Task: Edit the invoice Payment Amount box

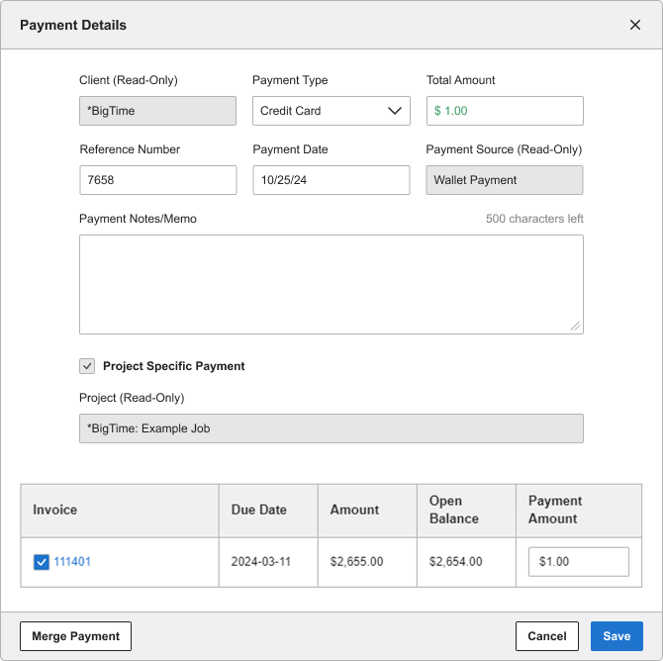Action: pos(579,562)
